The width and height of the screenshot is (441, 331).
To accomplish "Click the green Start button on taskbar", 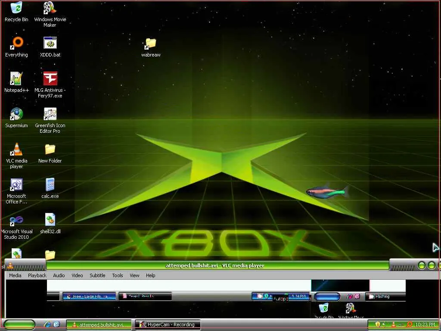I will pos(19,325).
